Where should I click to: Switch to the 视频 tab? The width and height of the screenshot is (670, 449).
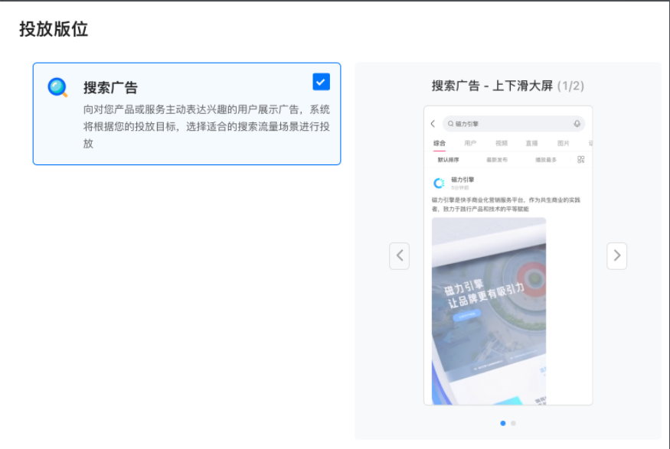502,143
